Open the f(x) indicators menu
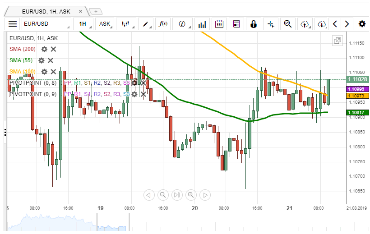The width and height of the screenshot is (370, 234). pyautogui.click(x=163, y=24)
